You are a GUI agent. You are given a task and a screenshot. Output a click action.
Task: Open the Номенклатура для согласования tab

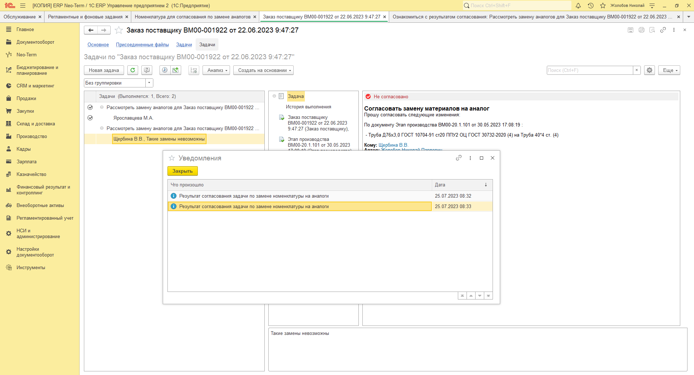[193, 17]
